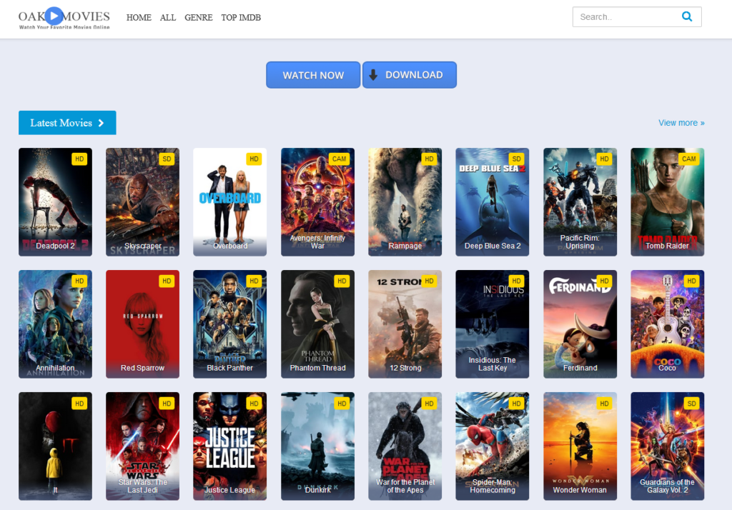Click the HD badge on Deadpool 2
Viewport: 732px width, 510px height.
[x=79, y=159]
